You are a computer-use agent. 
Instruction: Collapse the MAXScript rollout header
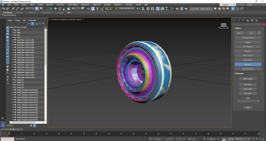coord(239,73)
